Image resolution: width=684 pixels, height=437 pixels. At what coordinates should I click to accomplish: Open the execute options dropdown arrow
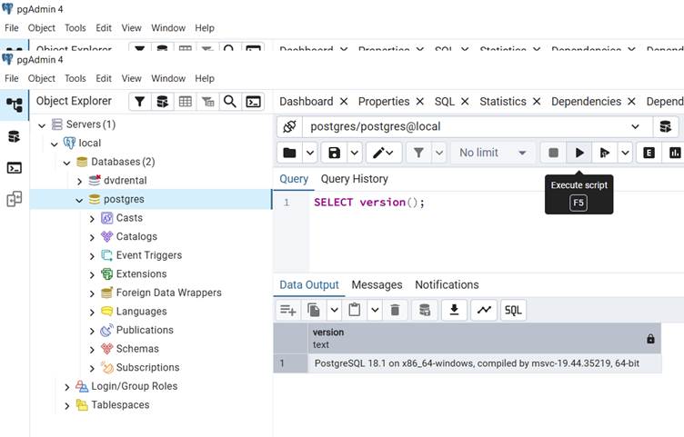pyautogui.click(x=625, y=153)
